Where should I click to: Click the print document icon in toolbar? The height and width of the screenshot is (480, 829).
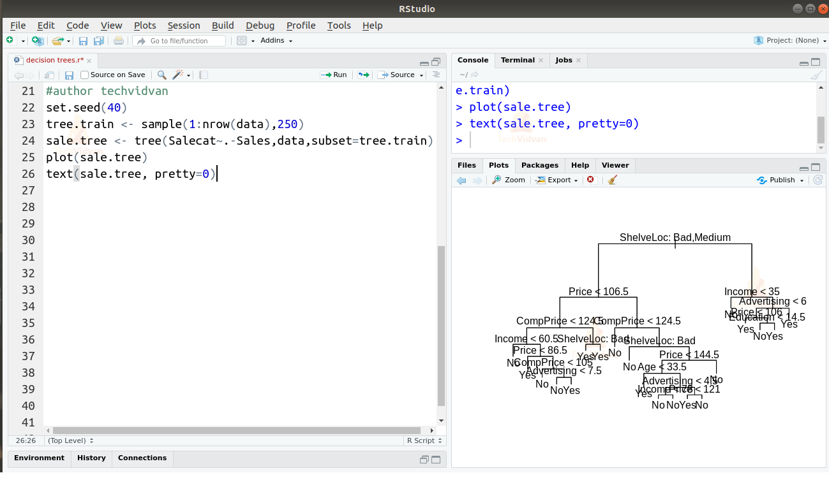point(119,41)
